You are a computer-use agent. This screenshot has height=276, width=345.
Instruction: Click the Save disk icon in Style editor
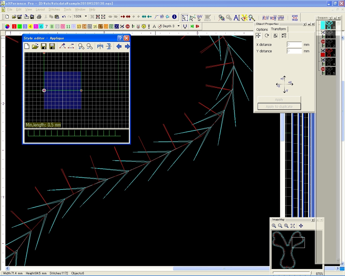pos(44,46)
